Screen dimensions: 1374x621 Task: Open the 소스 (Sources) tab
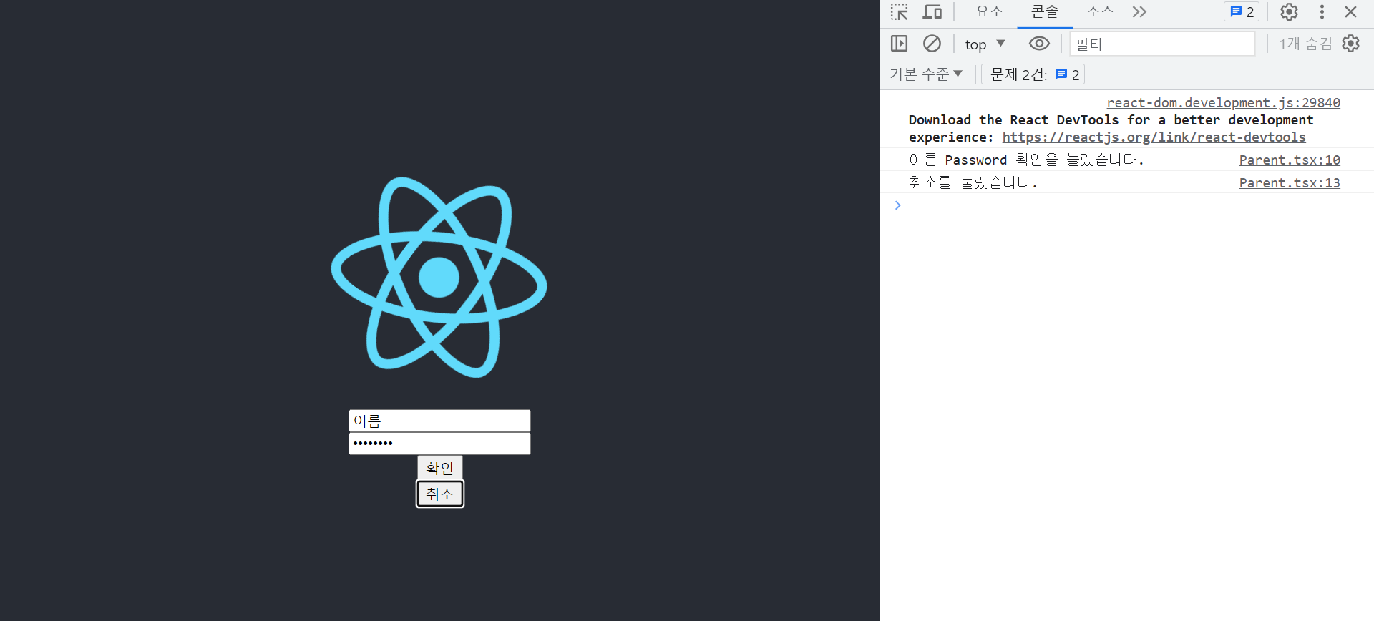click(1100, 12)
